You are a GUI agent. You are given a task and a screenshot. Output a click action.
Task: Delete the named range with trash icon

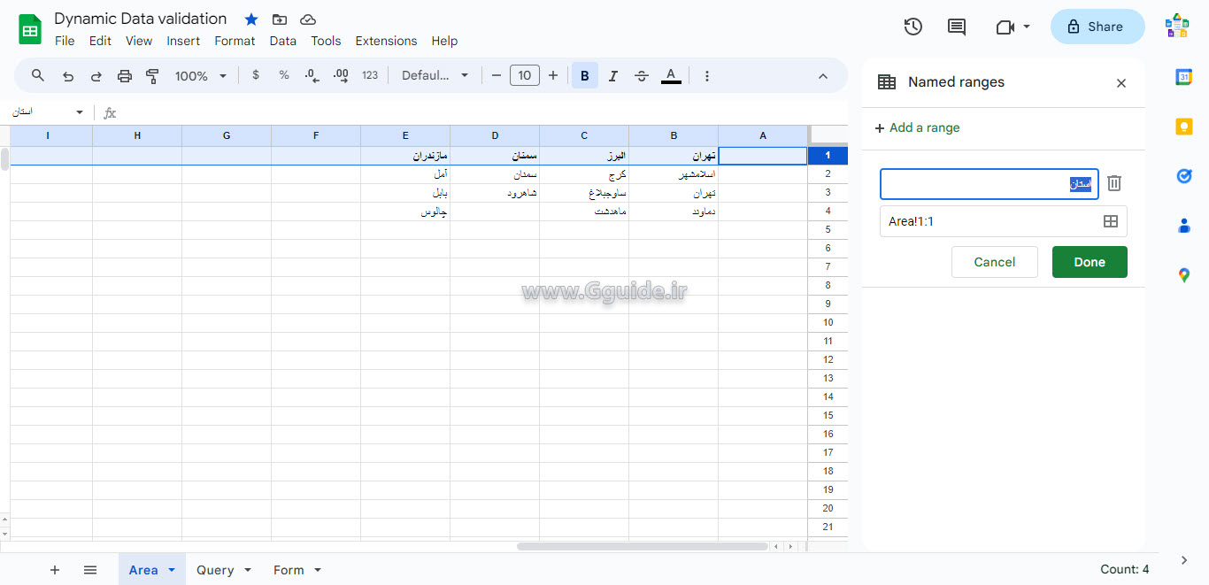[1114, 183]
